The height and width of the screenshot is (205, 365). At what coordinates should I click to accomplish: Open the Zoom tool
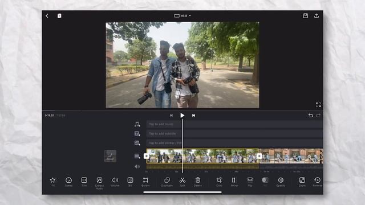[302, 182]
